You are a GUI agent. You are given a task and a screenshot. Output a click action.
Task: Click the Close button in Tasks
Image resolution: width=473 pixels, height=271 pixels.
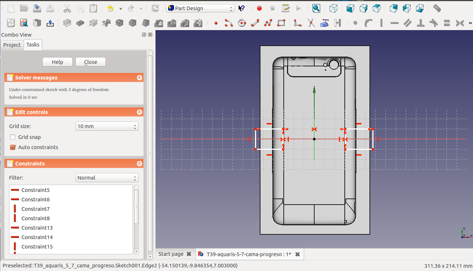click(90, 62)
